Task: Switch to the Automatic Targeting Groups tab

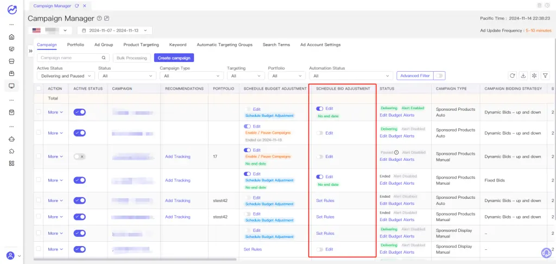Action: tap(224, 45)
